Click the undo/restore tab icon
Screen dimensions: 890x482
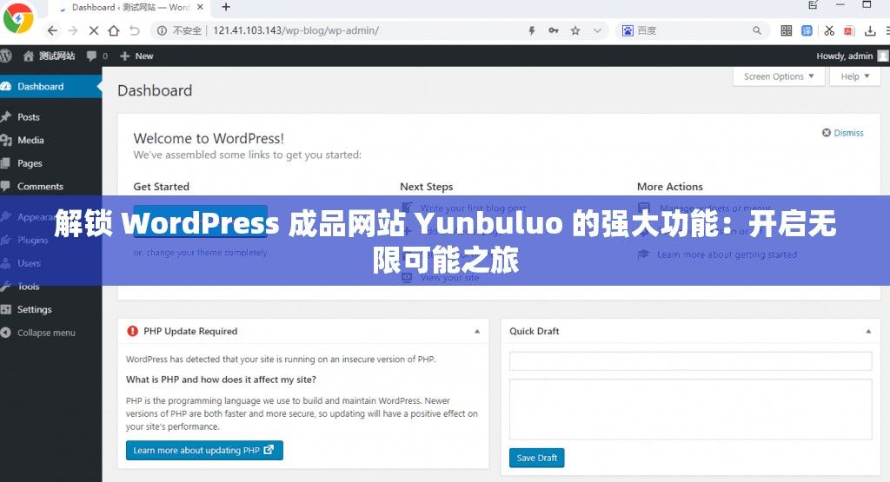pos(134,30)
